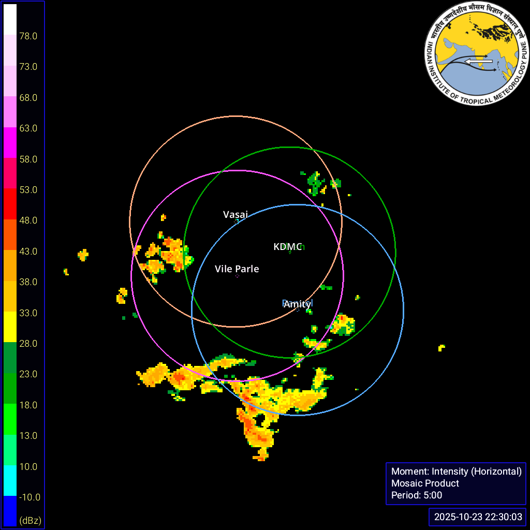This screenshot has height=530, width=530.
Task: Select the yellow swatch between 28.0 and 33.0
Action: click(10, 327)
